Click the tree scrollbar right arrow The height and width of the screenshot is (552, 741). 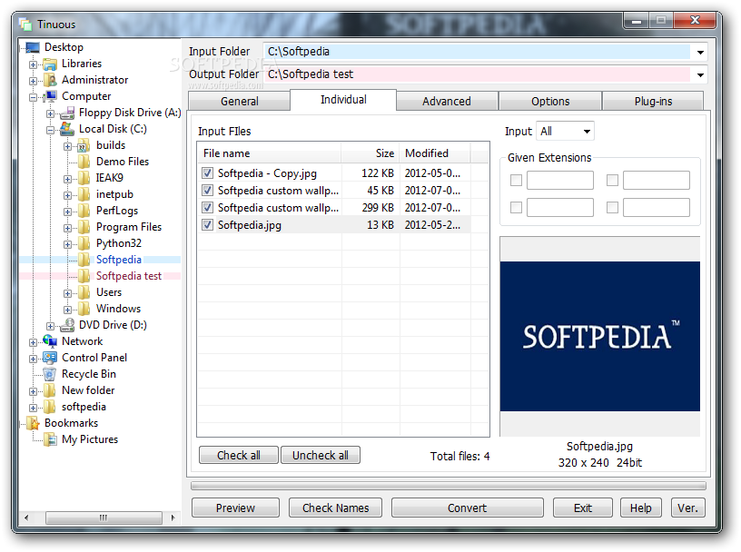click(x=173, y=518)
